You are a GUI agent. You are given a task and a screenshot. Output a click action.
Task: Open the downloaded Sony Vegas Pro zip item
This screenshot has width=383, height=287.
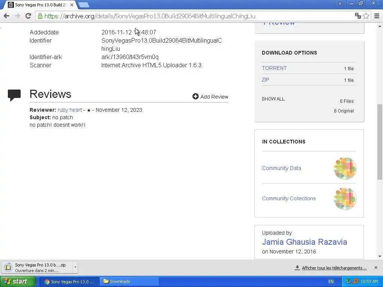(x=37, y=268)
